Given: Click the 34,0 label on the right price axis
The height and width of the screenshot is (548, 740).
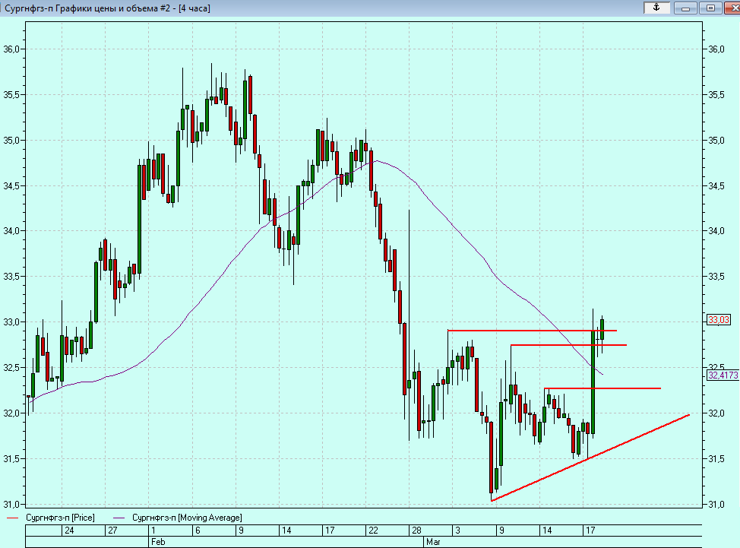Looking at the screenshot, I should point(716,231).
